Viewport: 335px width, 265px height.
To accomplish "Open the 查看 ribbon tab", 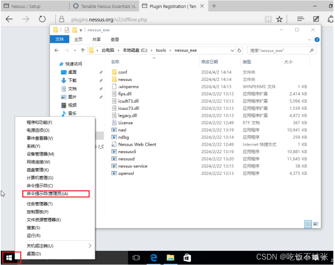I will point(115,39).
